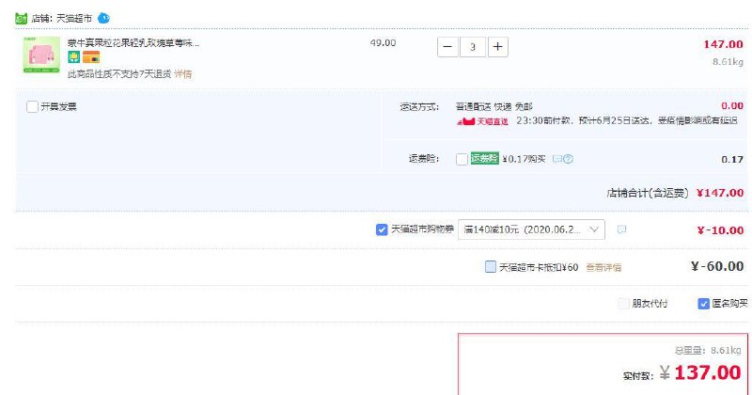Decrease quantity with the minus button
The height and width of the screenshot is (395, 752).
(447, 47)
